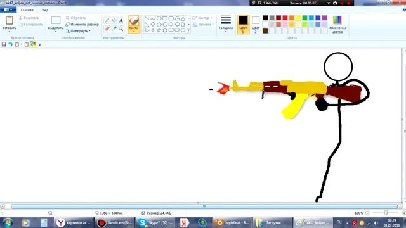Viewport: 406px width, 228px height.
Task: Choose the rounded rectangle shape
Action: (x=171, y=18)
